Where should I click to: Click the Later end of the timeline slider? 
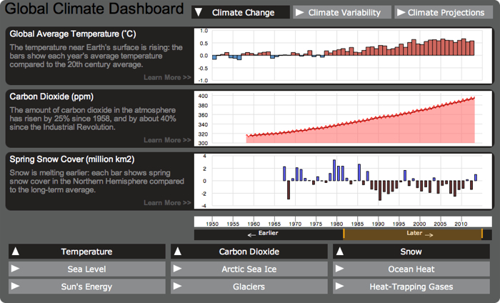(482, 234)
